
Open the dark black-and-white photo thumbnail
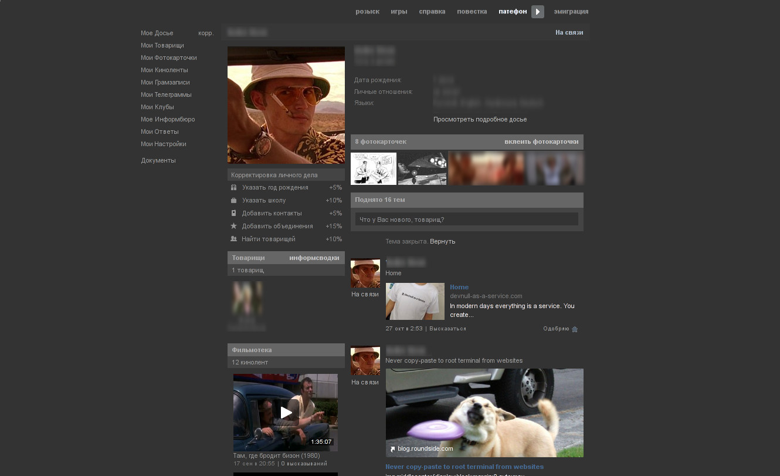(x=422, y=168)
